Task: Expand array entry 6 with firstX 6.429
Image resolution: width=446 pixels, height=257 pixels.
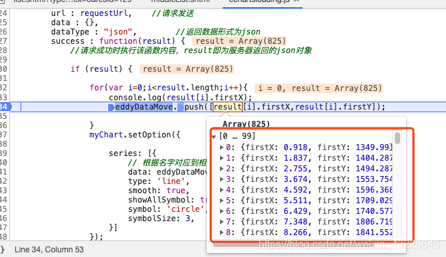Action: [x=221, y=211]
